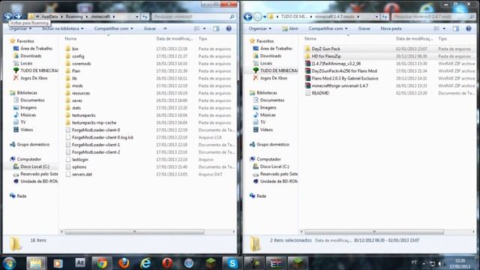Open Compartilhar com menu in left window
Image resolution: width=480 pixels, height=270 pixels.
click(x=113, y=28)
